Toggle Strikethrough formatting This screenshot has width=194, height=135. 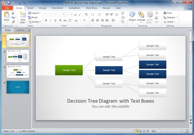tap(65, 20)
